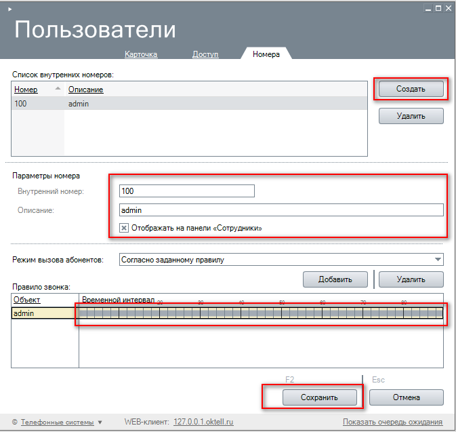The height and width of the screenshot is (432, 456).
Task: Expand the Телефонные системы footer menu arrow
Action: (100, 422)
